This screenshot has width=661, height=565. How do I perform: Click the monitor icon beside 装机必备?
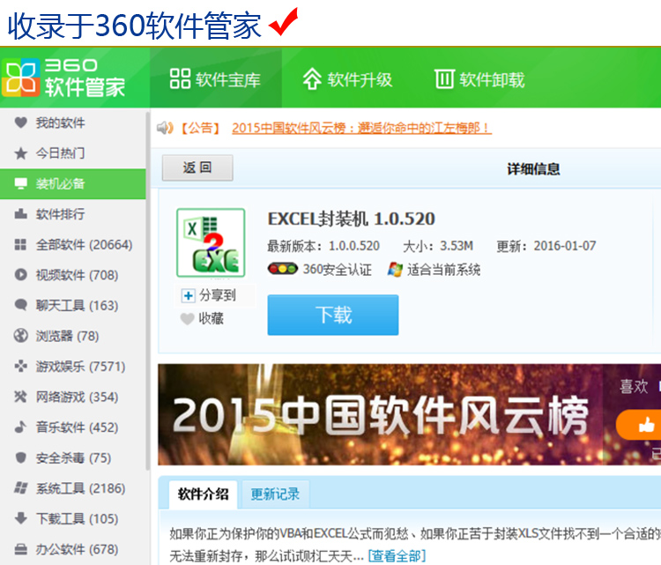(20, 184)
